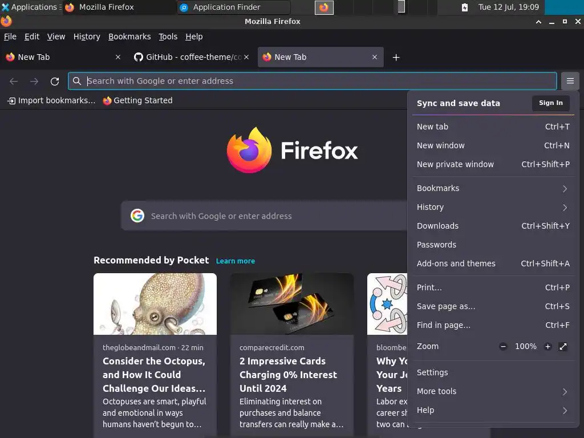This screenshot has width=584, height=438.
Task: Expand the Bookmarks submenu
Action: point(493,188)
